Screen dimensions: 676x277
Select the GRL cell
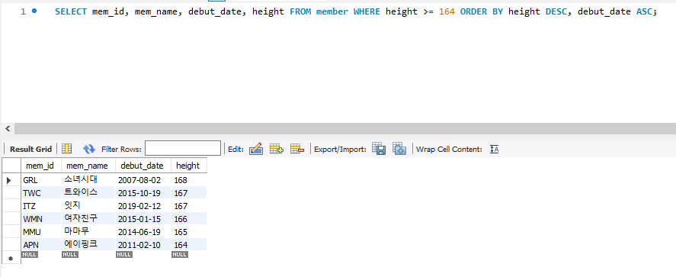(41, 180)
